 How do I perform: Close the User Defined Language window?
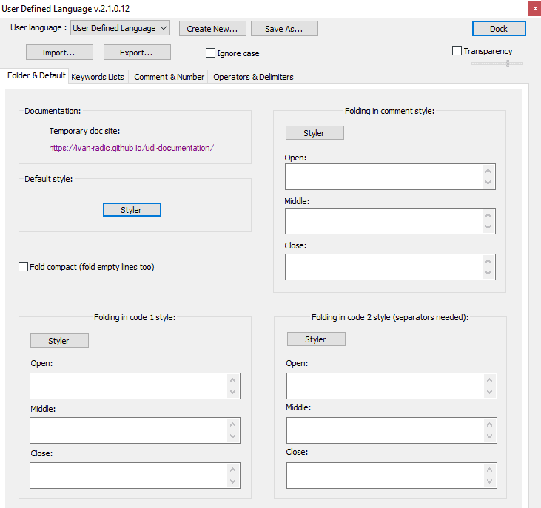pyautogui.click(x=535, y=9)
